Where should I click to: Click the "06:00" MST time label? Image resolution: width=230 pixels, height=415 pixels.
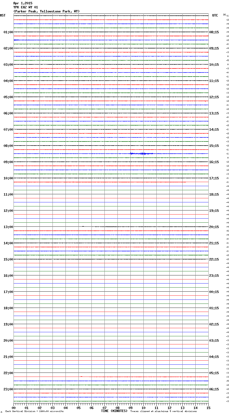pos(8,113)
